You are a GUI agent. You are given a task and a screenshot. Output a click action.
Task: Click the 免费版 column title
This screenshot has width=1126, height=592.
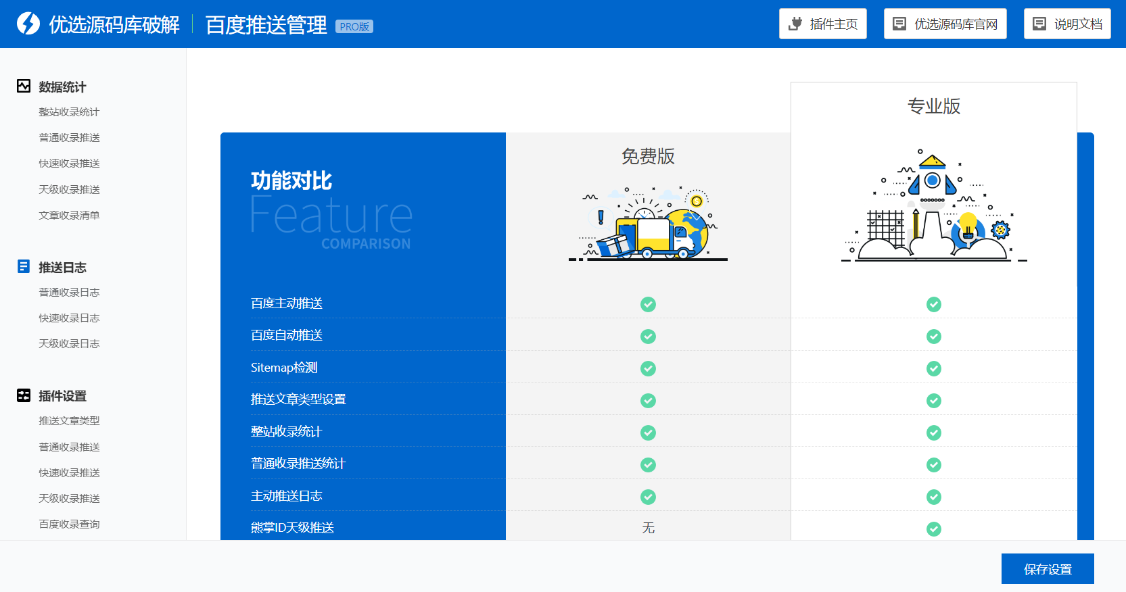(x=648, y=156)
